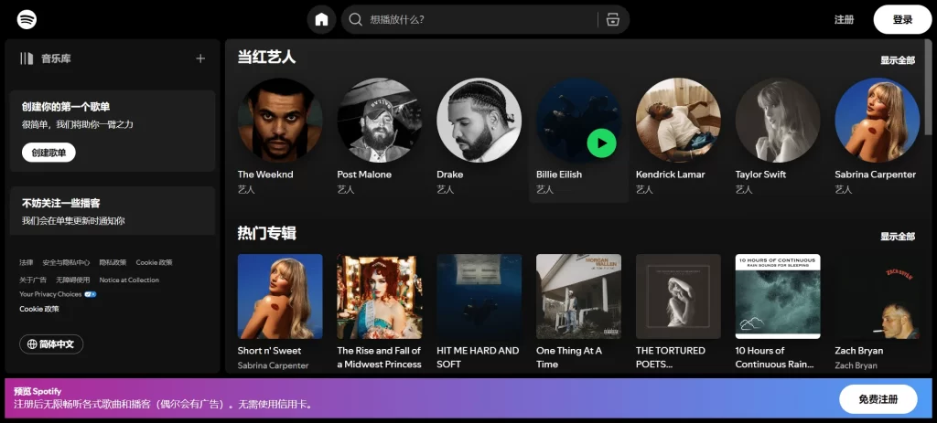Open language selector 简体中文
The image size is (937, 423).
click(51, 344)
